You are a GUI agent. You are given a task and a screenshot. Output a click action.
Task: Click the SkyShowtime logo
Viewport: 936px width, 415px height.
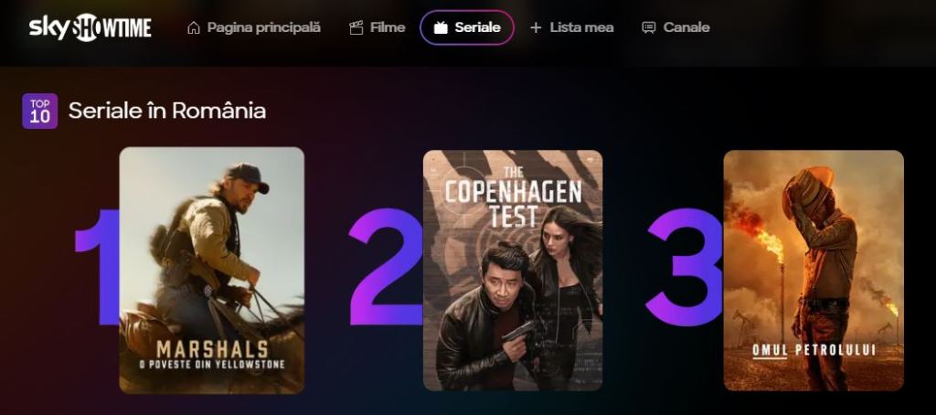pyautogui.click(x=90, y=27)
